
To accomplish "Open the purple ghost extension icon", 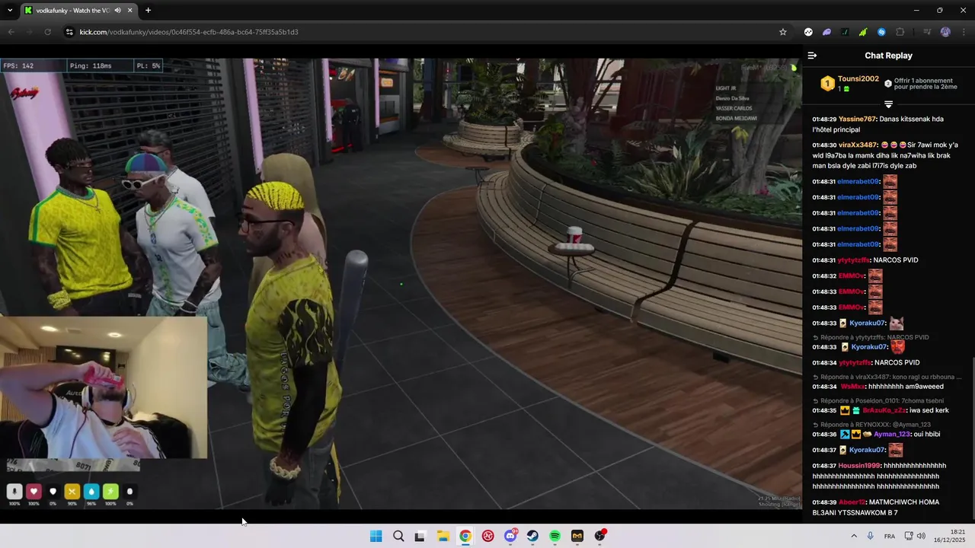I will point(826,32).
